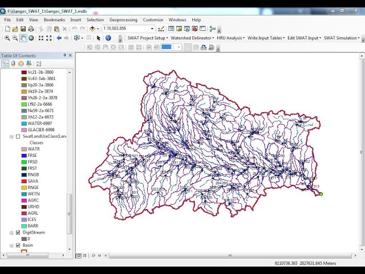Paste from clipboard in Standard toolbar
365x274 pixels.
(56, 29)
